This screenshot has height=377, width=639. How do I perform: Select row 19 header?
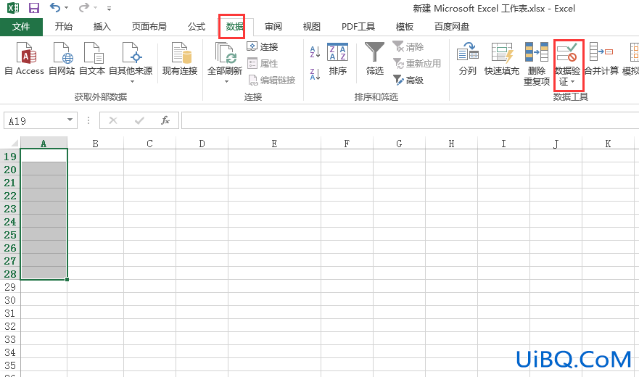point(10,156)
